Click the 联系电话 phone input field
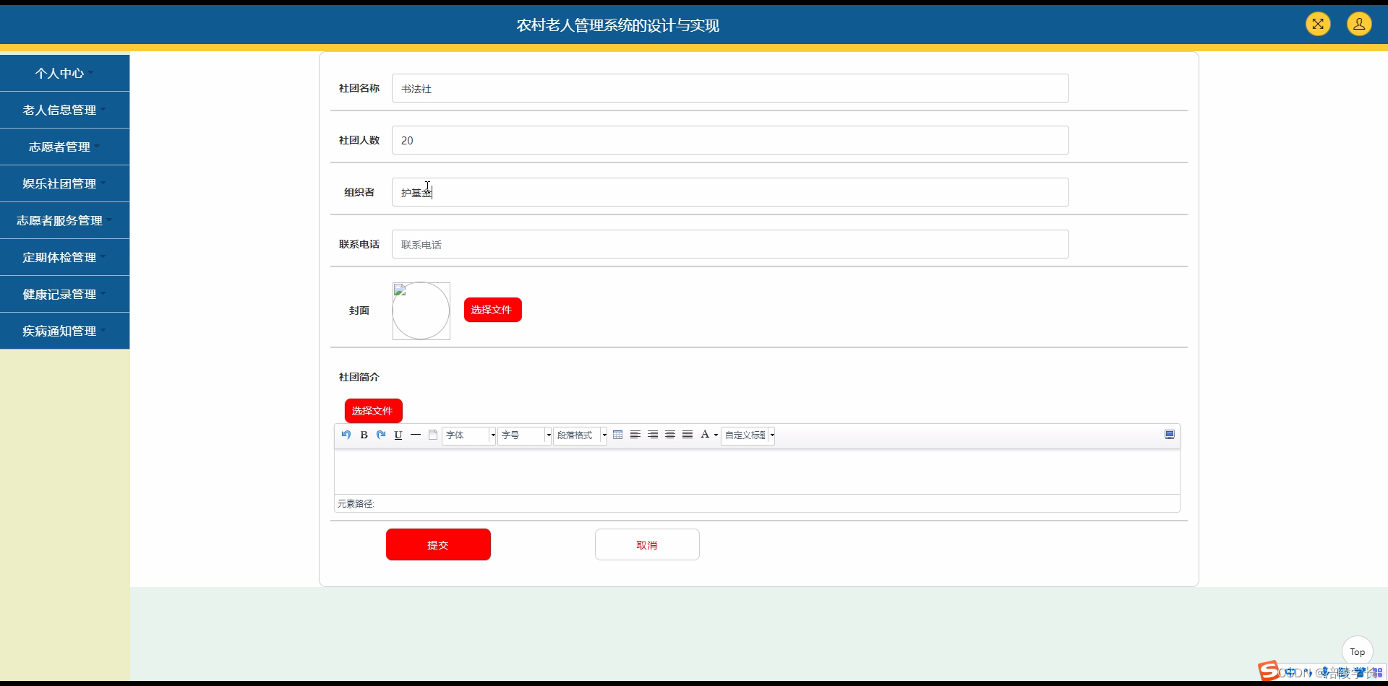Screen dimensions: 1388x686 729,244
